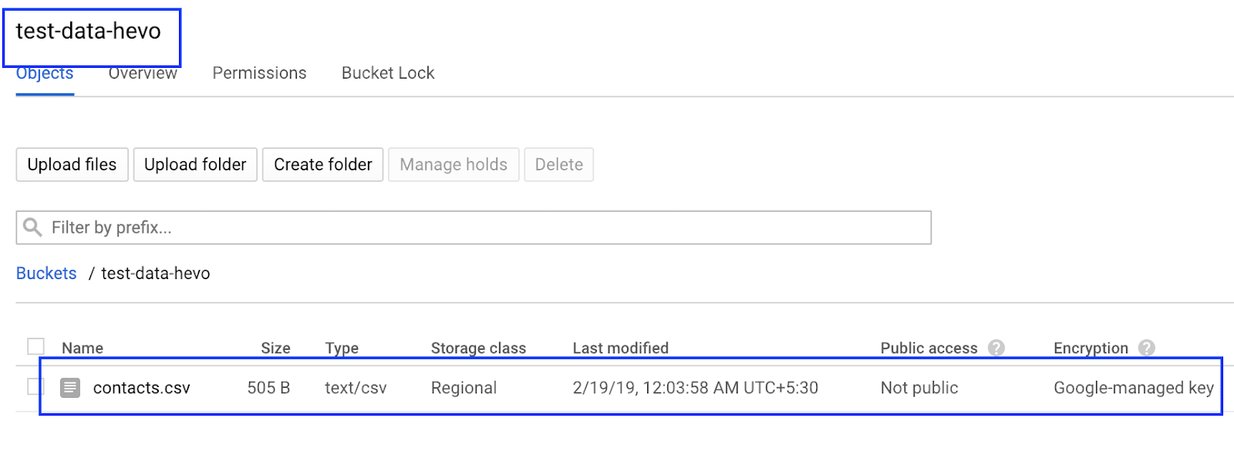Screen dimensions: 1234x458
Task: Open the Buckets breadcrumb link
Action: pos(46,273)
